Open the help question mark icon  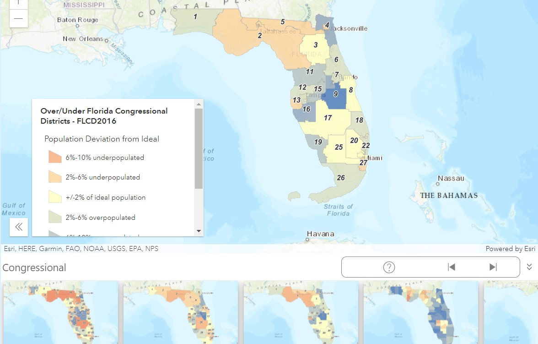coord(389,267)
